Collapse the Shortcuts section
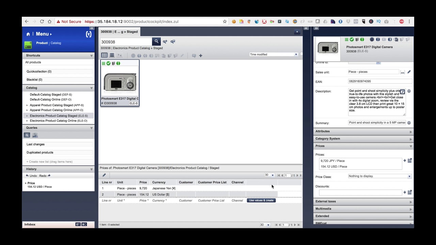 click(x=91, y=55)
